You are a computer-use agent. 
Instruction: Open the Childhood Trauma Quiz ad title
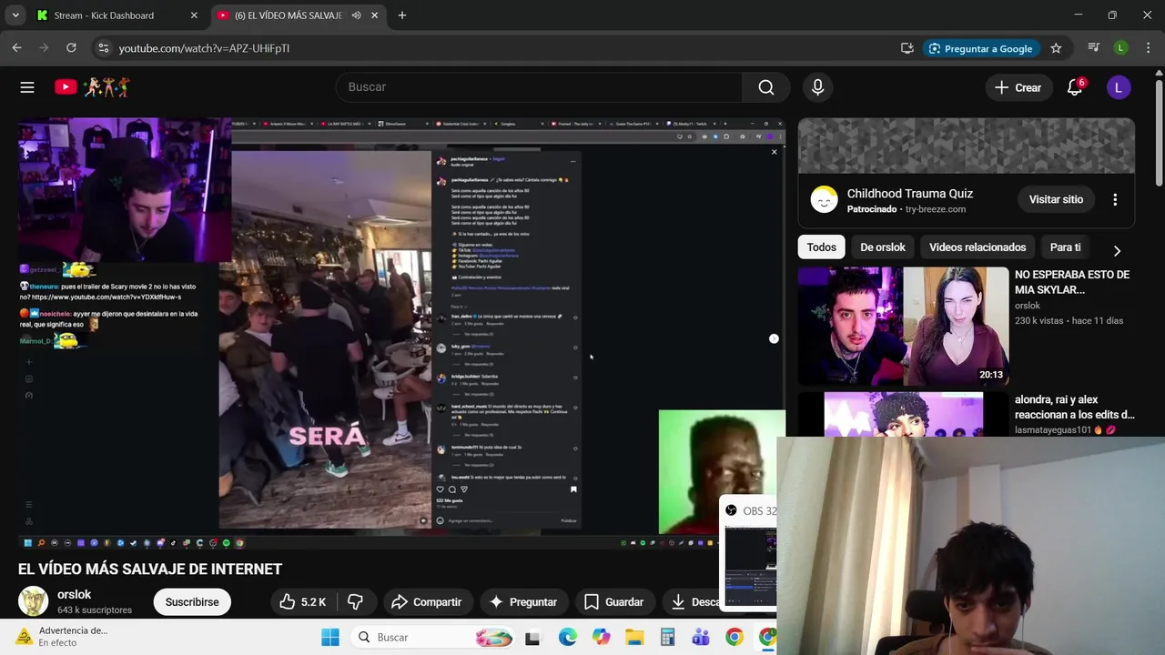[x=910, y=194]
